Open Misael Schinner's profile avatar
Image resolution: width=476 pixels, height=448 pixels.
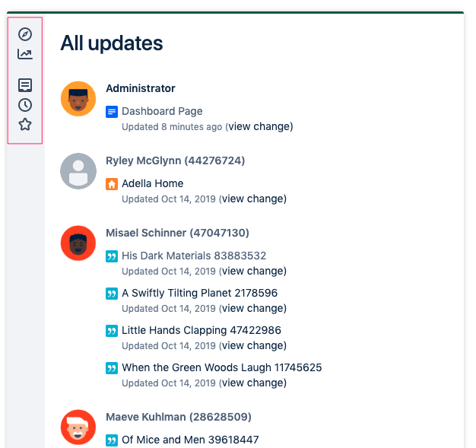pyautogui.click(x=78, y=243)
